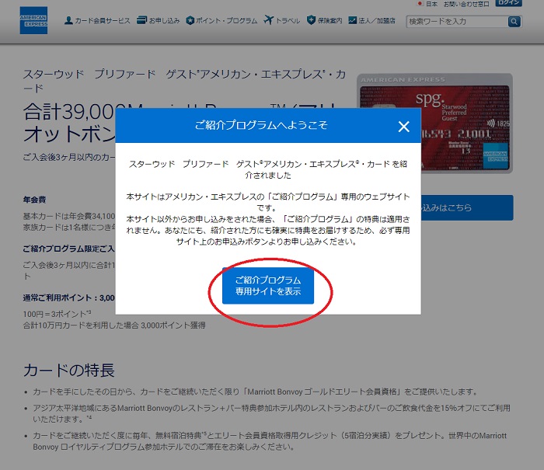Click the shield icon for insurance
The width and height of the screenshot is (544, 470).
pyautogui.click(x=311, y=20)
